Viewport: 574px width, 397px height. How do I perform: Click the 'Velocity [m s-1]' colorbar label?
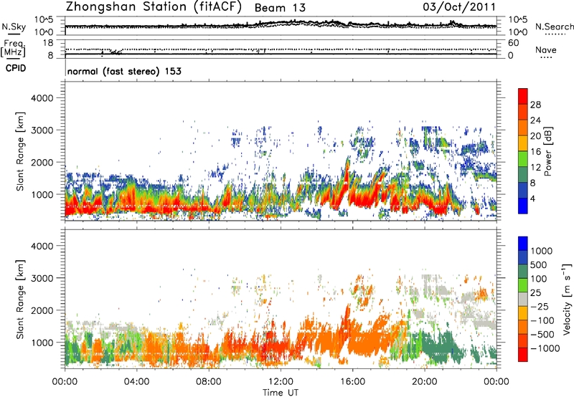click(567, 299)
